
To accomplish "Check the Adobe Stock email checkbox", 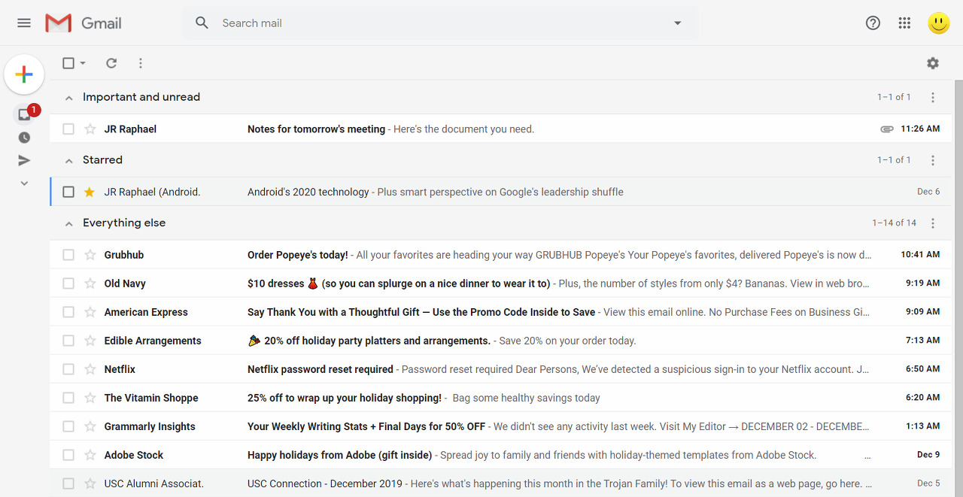I will (68, 455).
